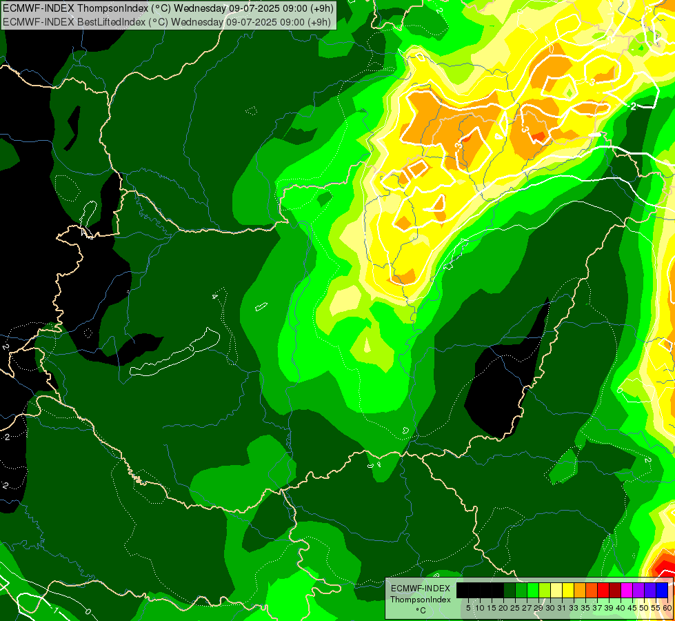Click the light orange 33–35 legend swatch
This screenshot has height=621, width=675.
click(579, 590)
